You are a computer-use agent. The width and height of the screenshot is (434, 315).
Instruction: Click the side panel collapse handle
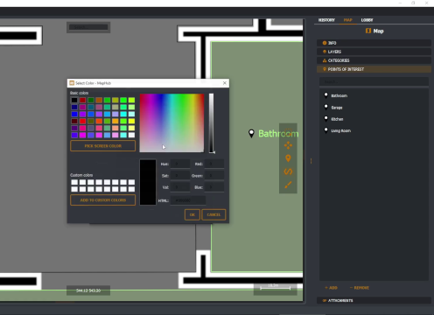point(311,161)
